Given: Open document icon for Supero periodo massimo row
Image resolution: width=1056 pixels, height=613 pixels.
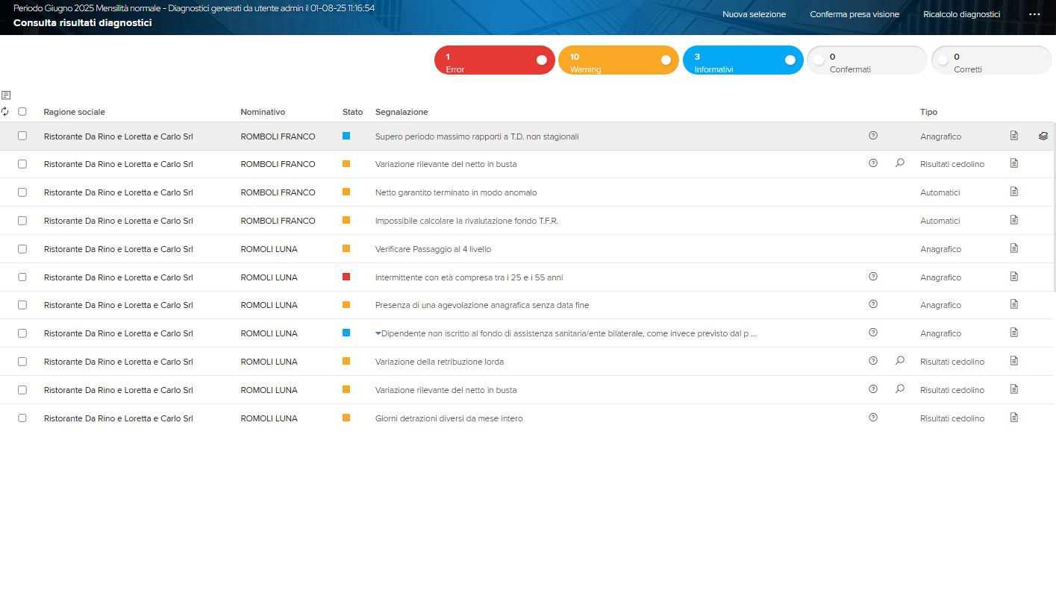Looking at the screenshot, I should 1013,136.
